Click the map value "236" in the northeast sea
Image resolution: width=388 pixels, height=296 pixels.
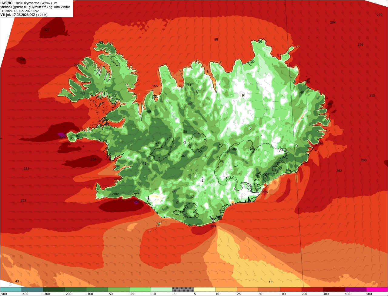coord(360,44)
